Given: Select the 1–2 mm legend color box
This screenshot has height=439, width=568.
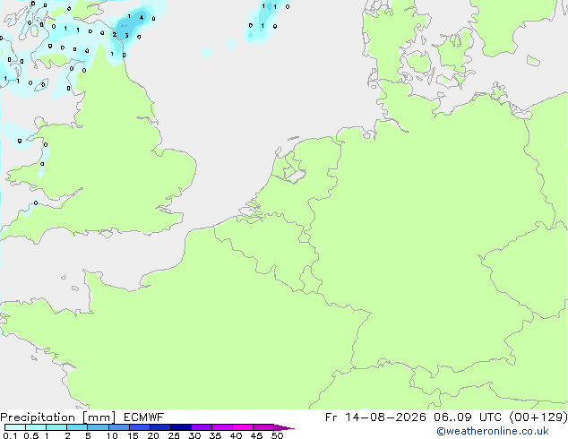Looking at the screenshot, I should point(56,427).
